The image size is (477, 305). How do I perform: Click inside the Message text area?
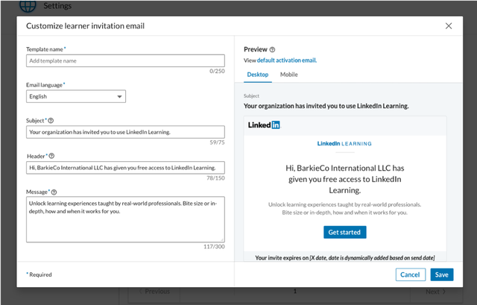coord(125,219)
